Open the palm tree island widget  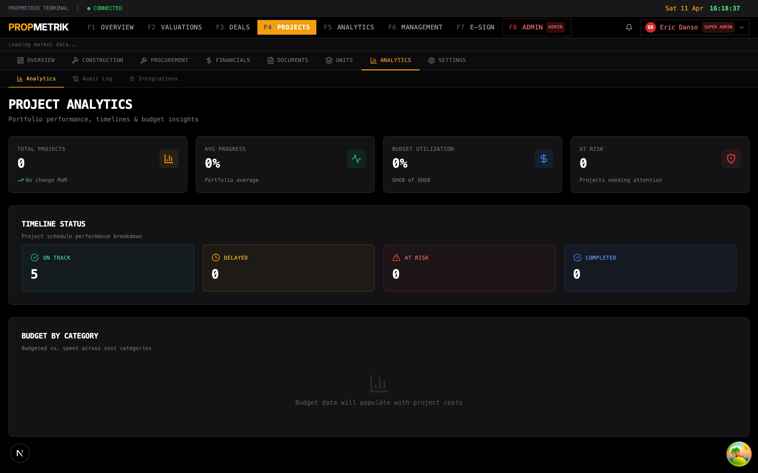pos(739,454)
